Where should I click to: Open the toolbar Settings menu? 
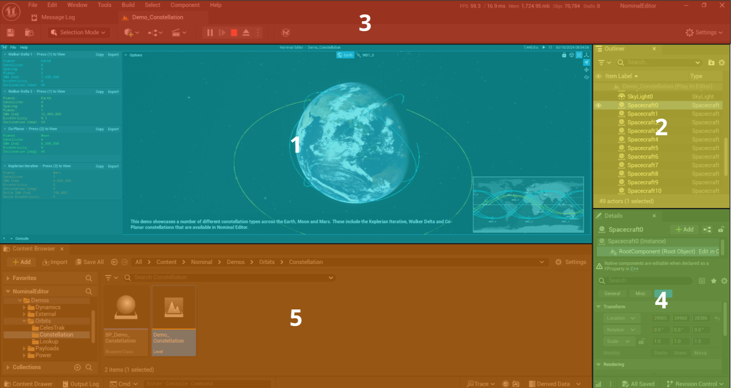coord(704,33)
